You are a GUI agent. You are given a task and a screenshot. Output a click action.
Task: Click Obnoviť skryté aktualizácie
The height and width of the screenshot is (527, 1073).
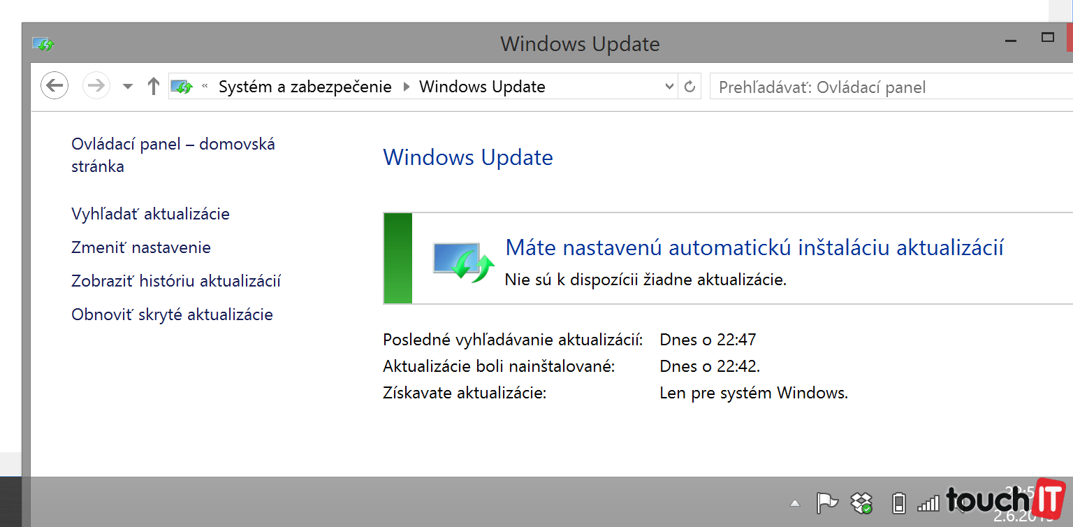pos(172,315)
